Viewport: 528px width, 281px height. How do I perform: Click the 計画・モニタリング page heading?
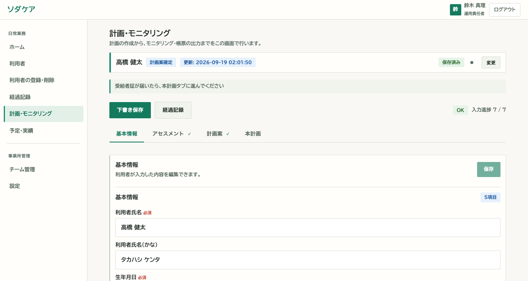pyautogui.click(x=140, y=33)
